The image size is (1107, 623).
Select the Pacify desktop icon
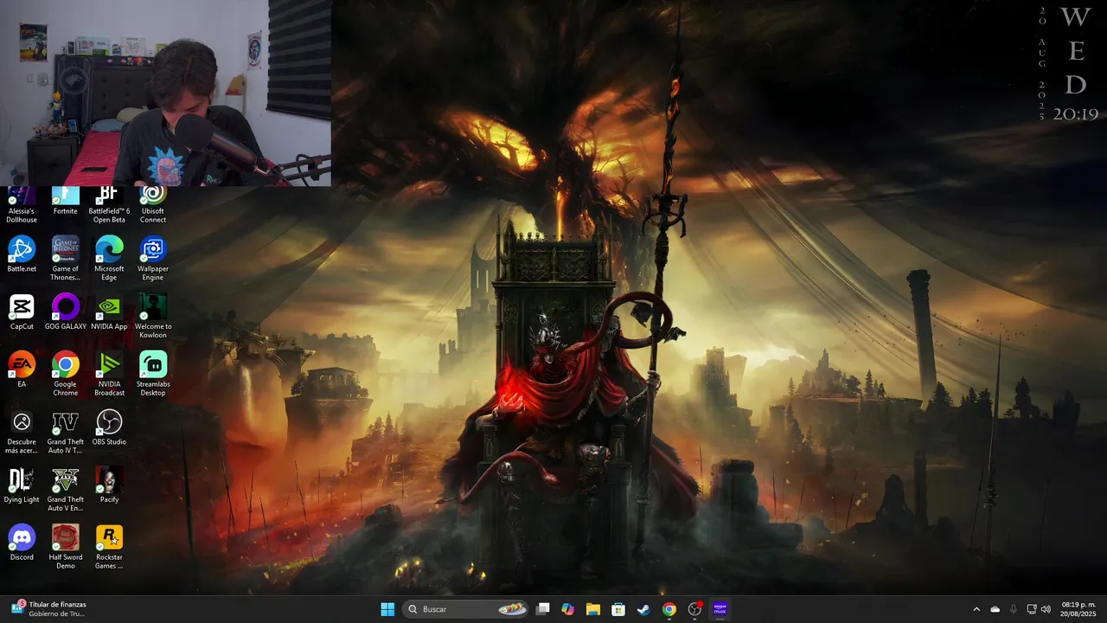[x=109, y=485]
